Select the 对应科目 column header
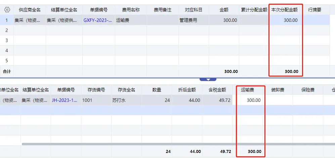 tap(194, 10)
